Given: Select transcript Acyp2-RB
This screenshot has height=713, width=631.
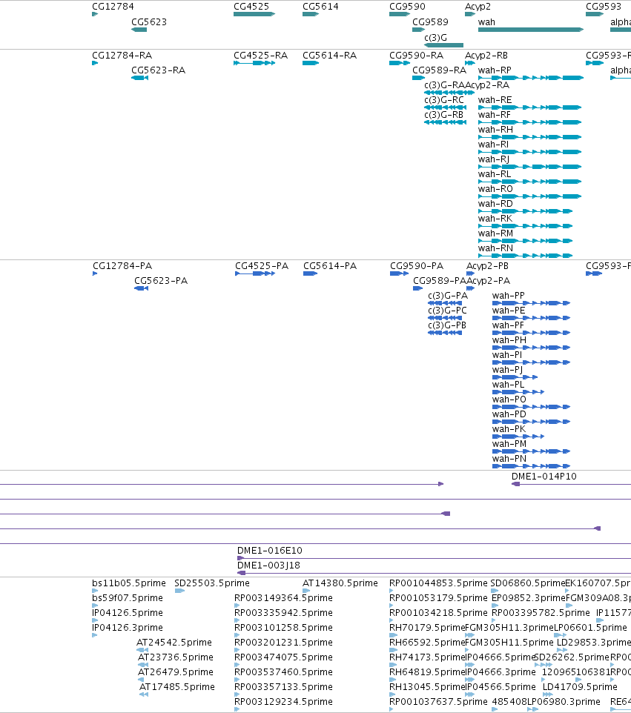Looking at the screenshot, I should [x=486, y=56].
